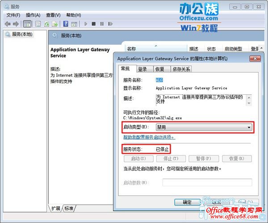Click the 登录 column header in the services list
The width and height of the screenshot is (268, 223).
tap(255, 49)
